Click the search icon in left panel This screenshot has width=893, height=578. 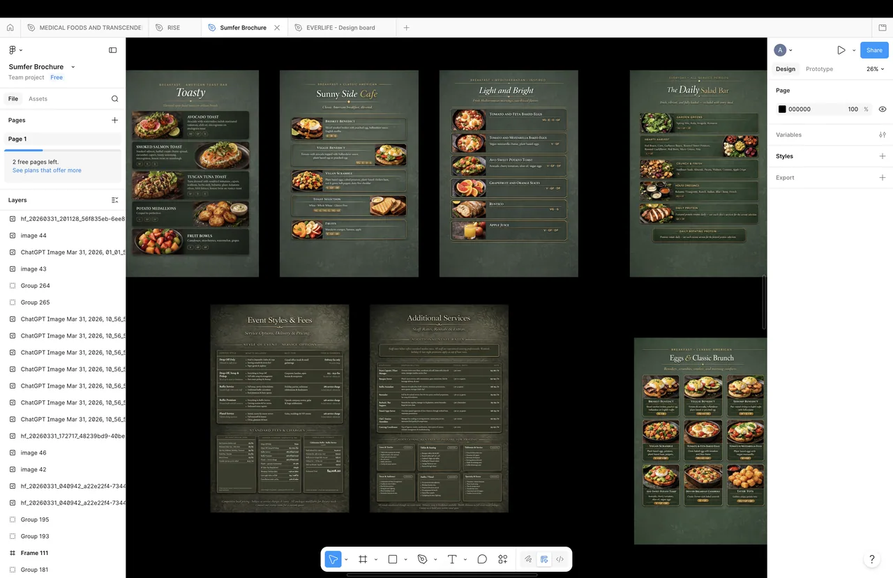115,99
